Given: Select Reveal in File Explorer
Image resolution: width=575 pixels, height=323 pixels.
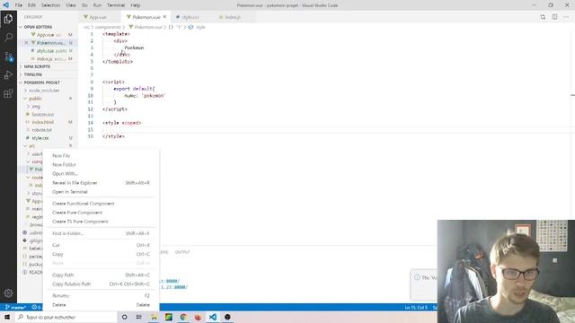Looking at the screenshot, I should pos(102,183).
